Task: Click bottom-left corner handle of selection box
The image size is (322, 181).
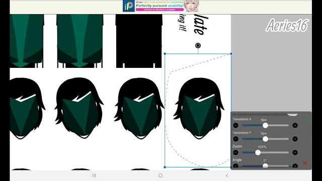Action: 165,167
